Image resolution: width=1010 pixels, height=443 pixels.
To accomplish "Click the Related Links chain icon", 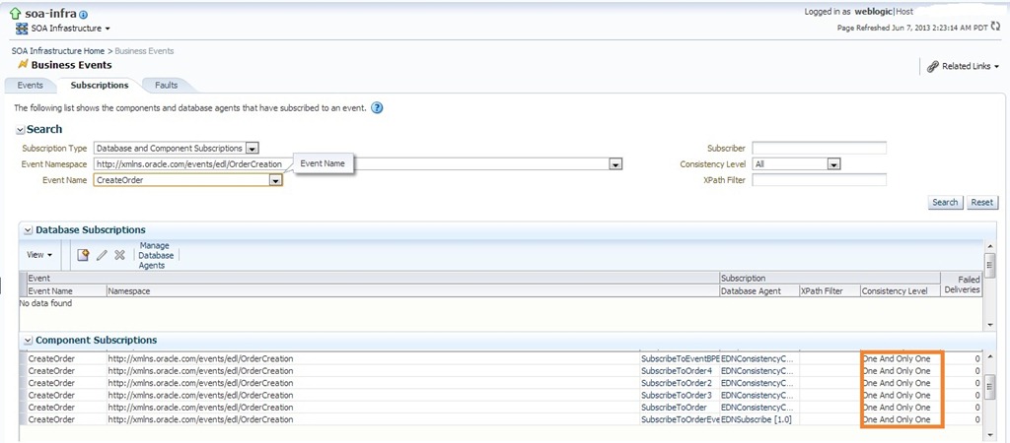I will tap(932, 66).
